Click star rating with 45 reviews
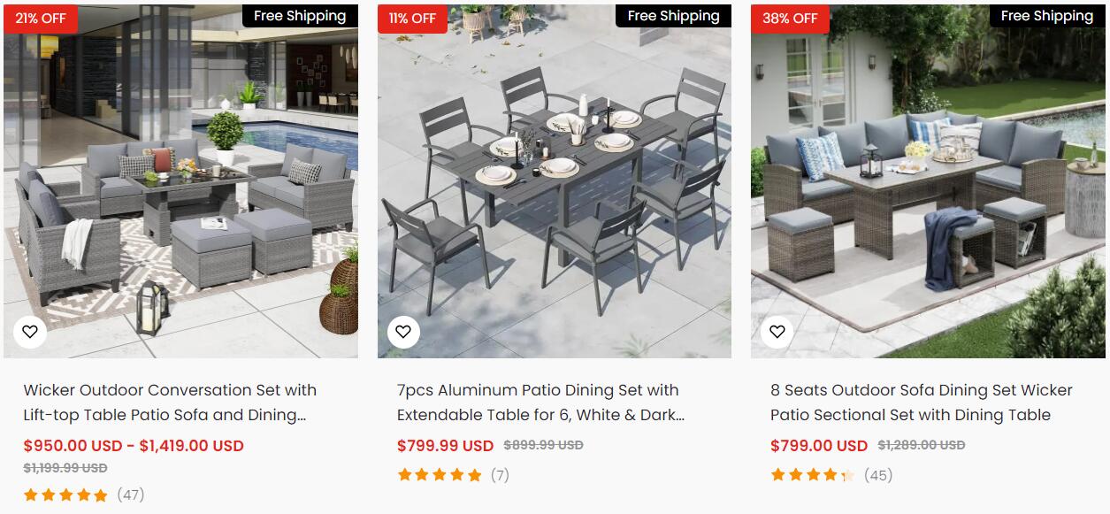 point(813,475)
